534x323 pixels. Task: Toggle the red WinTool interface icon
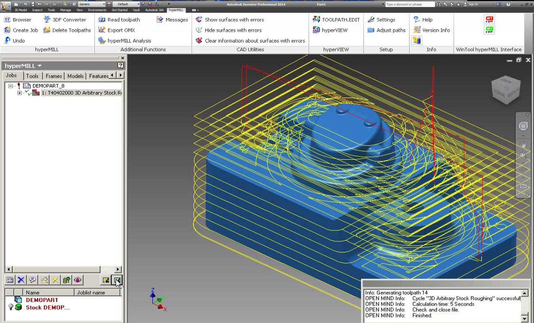[x=489, y=19]
